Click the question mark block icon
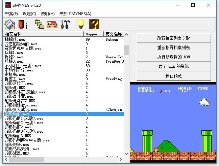219x166 pixels. click(x=94, y=24)
